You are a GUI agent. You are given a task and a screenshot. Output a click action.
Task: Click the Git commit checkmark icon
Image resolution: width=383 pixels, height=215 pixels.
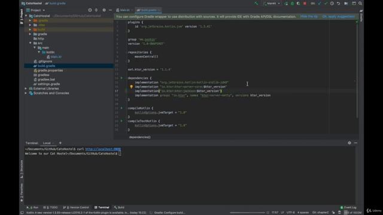326,4
